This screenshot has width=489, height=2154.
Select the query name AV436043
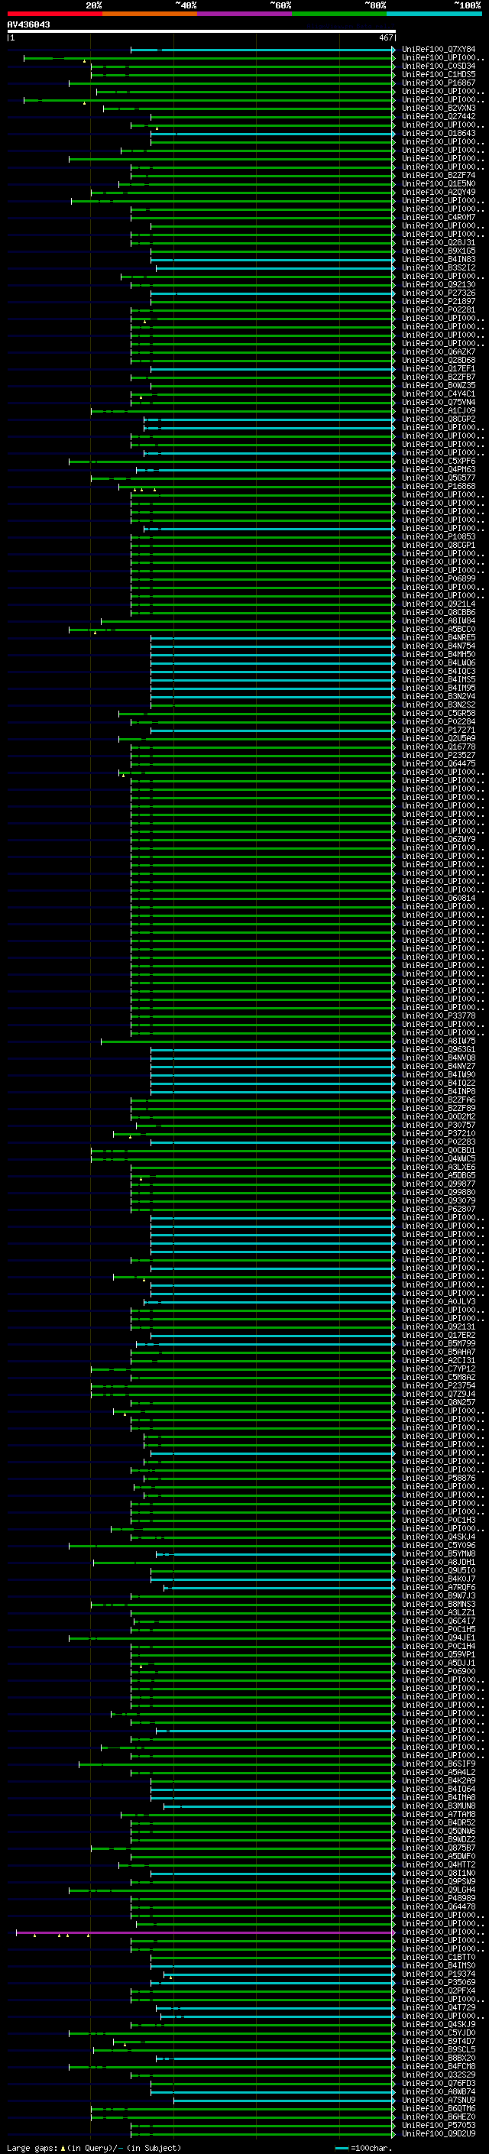(x=28, y=25)
